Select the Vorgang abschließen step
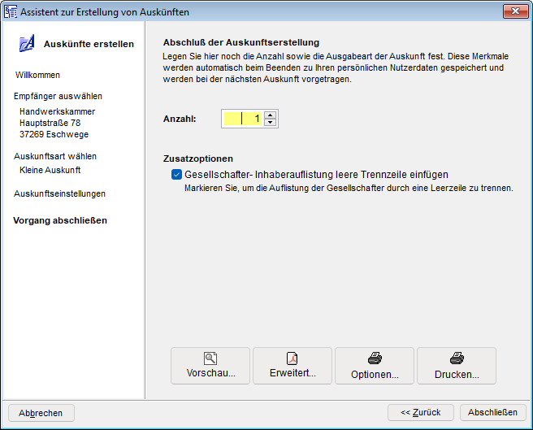533x430 pixels. (60, 220)
